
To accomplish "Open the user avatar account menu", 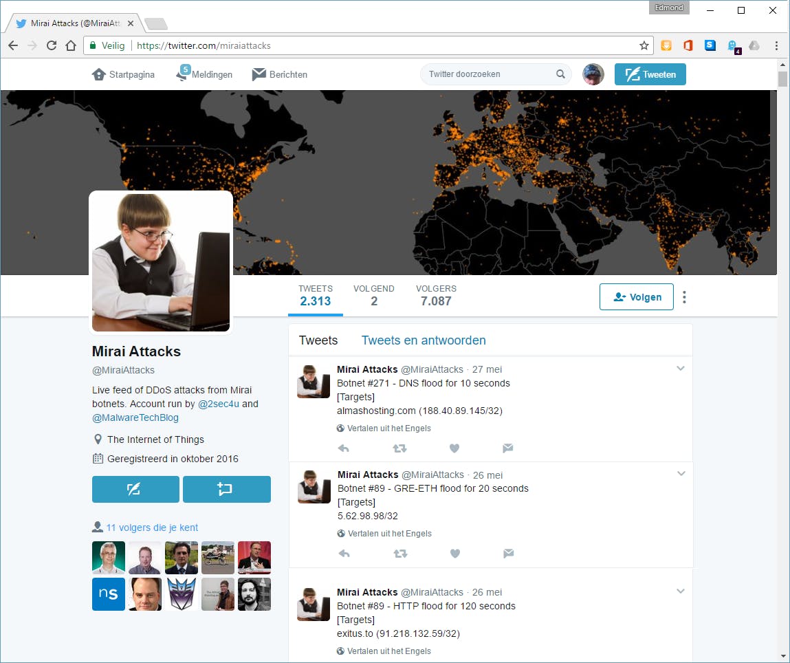I will tap(593, 74).
